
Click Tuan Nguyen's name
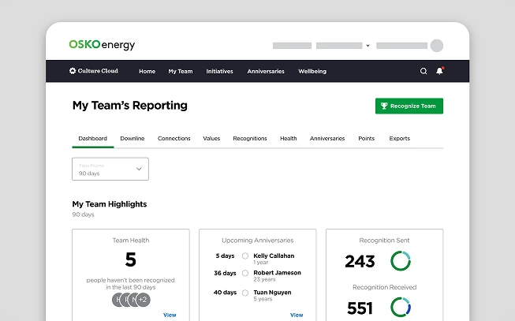pos(272,293)
